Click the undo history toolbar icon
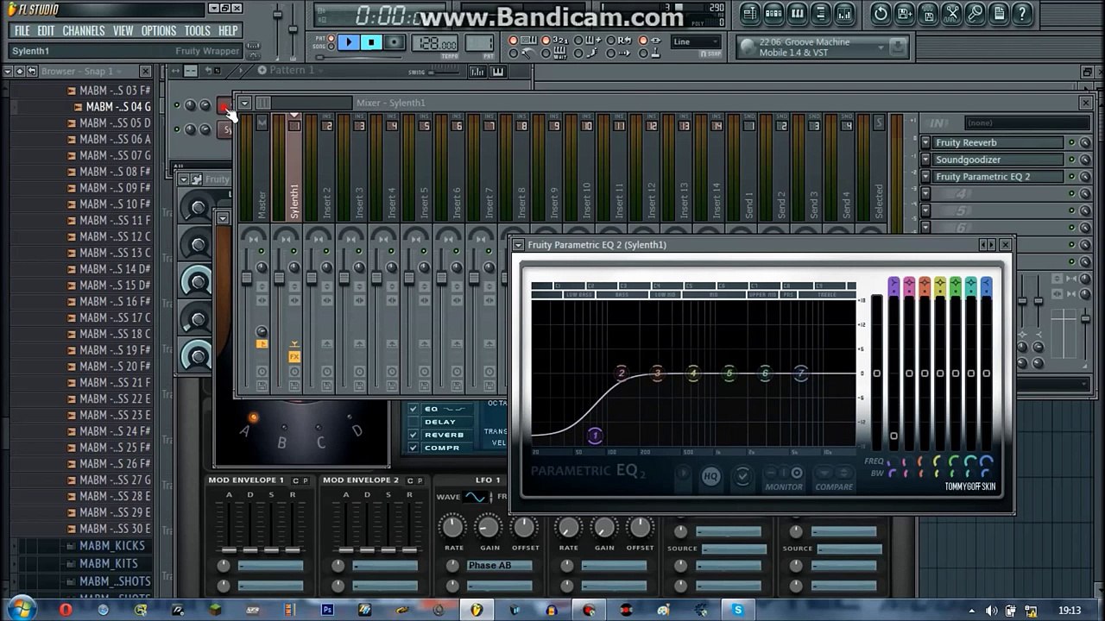The image size is (1105, 621). (881, 13)
